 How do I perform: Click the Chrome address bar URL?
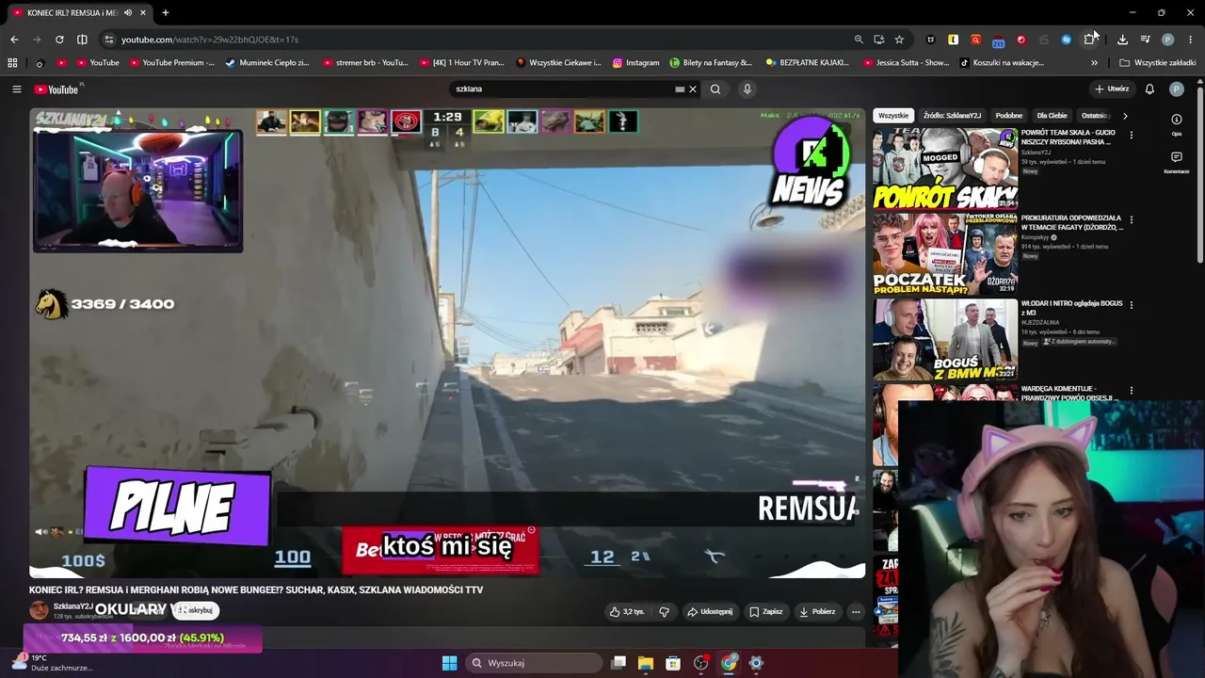210,40
